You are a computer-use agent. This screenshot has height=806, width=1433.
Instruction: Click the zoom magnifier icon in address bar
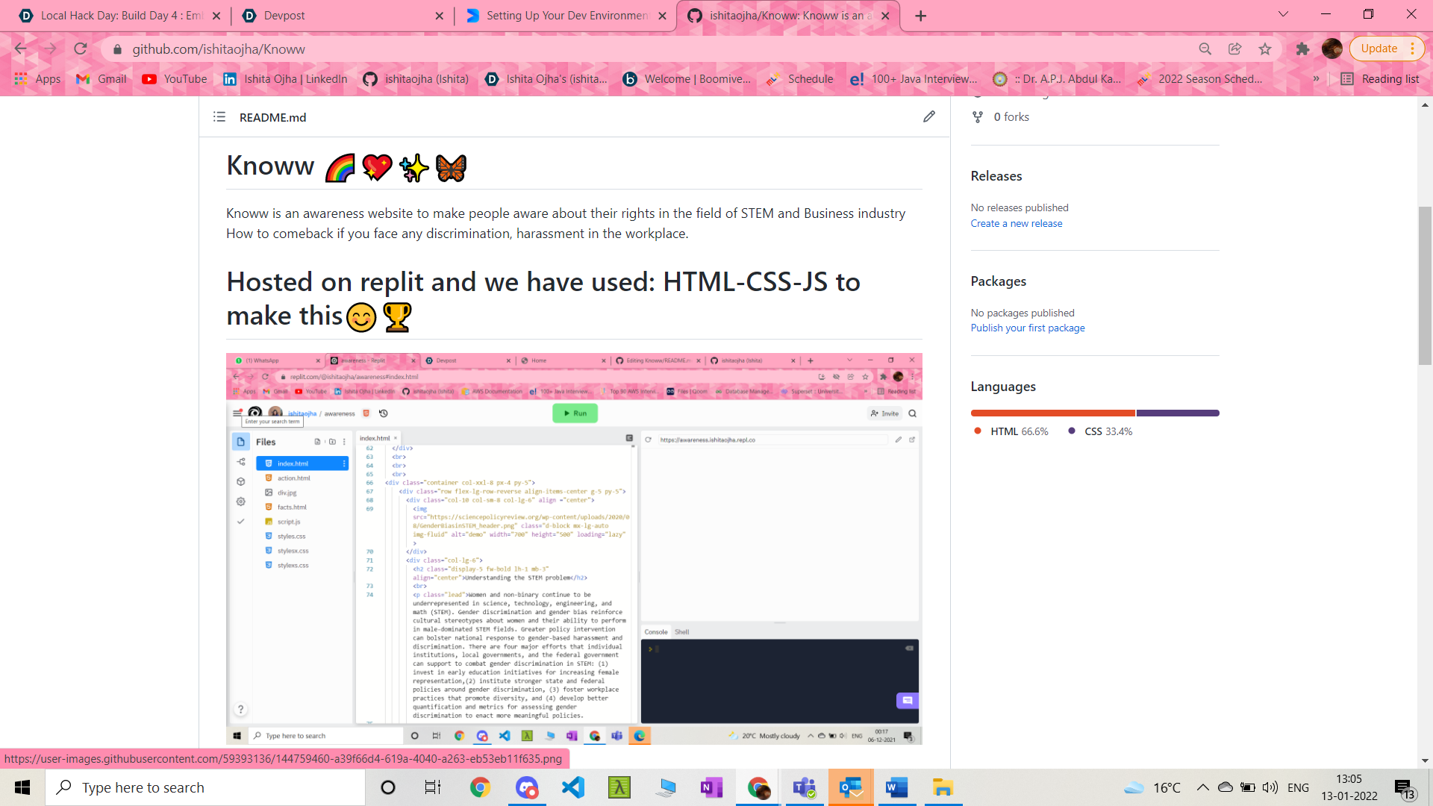[x=1205, y=49]
